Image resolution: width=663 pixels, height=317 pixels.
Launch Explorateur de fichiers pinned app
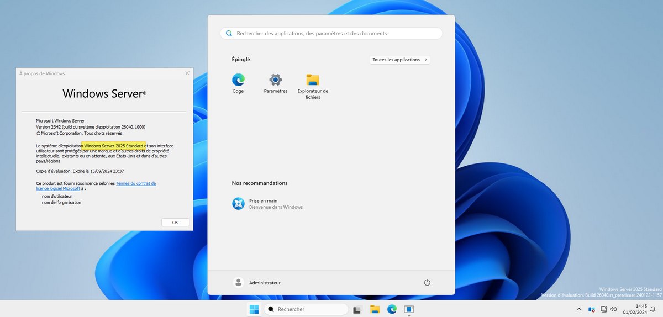313,80
